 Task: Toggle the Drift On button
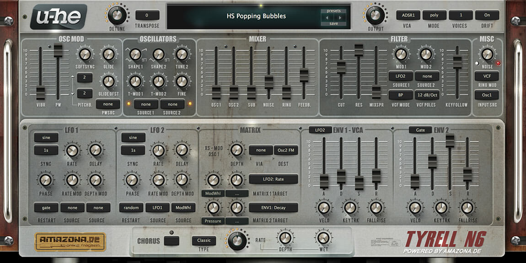[x=487, y=15]
